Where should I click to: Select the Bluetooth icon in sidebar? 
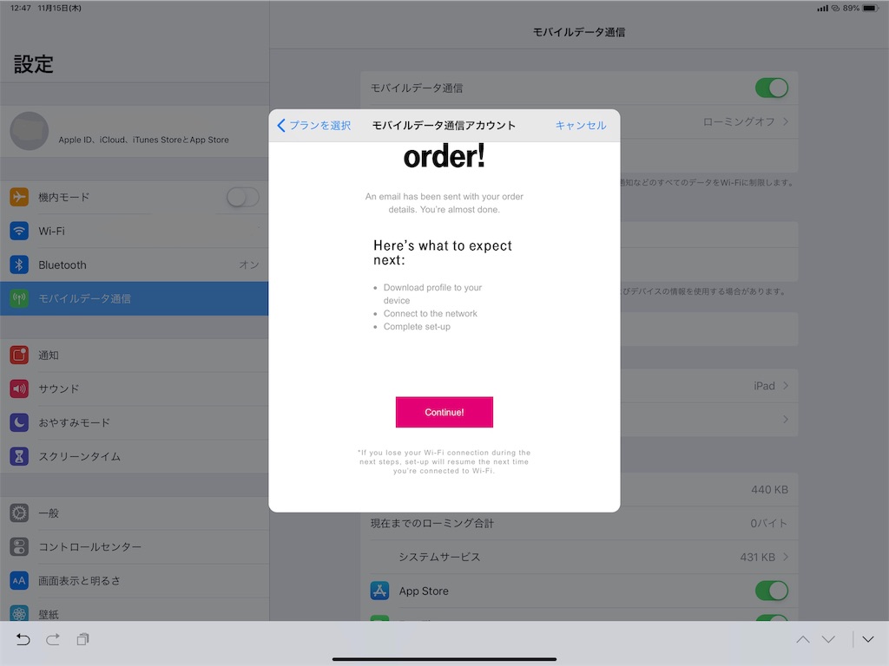19,264
